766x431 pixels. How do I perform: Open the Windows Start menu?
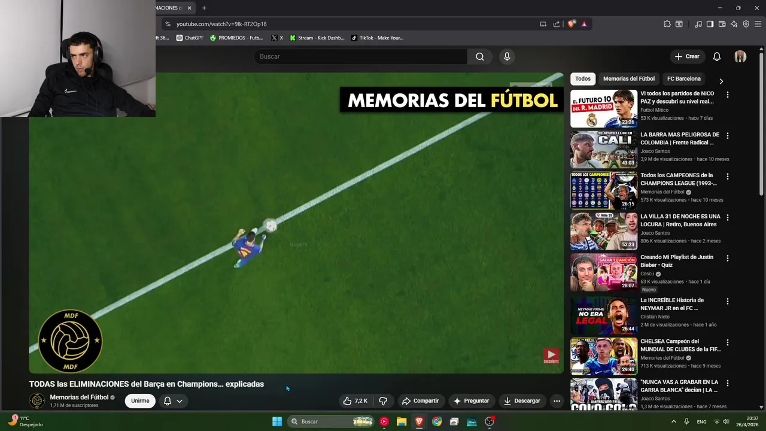click(x=277, y=421)
